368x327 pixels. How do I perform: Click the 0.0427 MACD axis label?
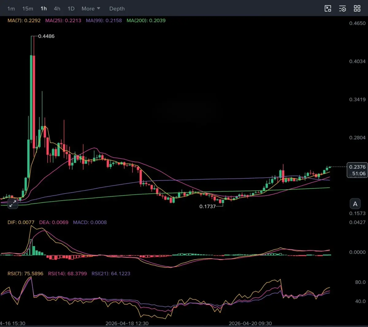pos(357,222)
